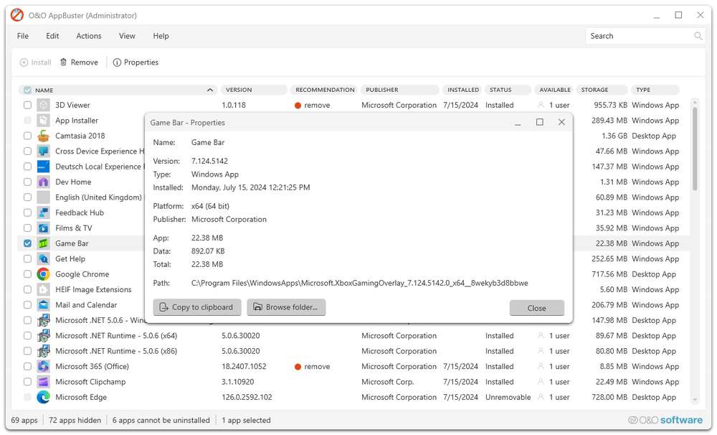Open the Help menu
717x435 pixels.
(161, 36)
